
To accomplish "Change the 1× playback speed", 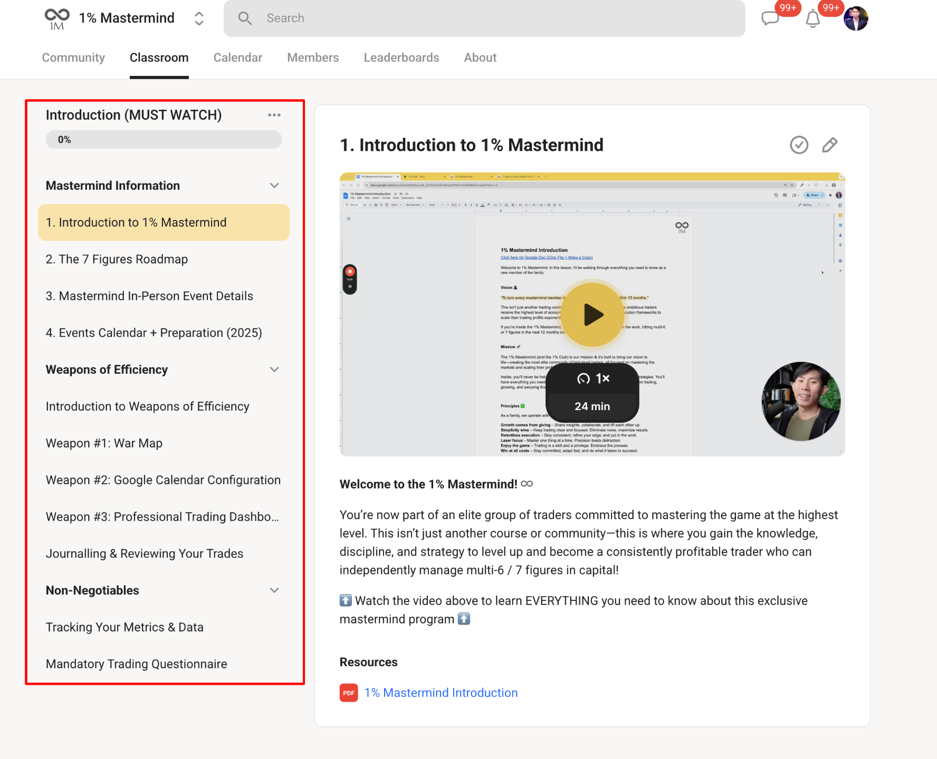I will pos(593,378).
